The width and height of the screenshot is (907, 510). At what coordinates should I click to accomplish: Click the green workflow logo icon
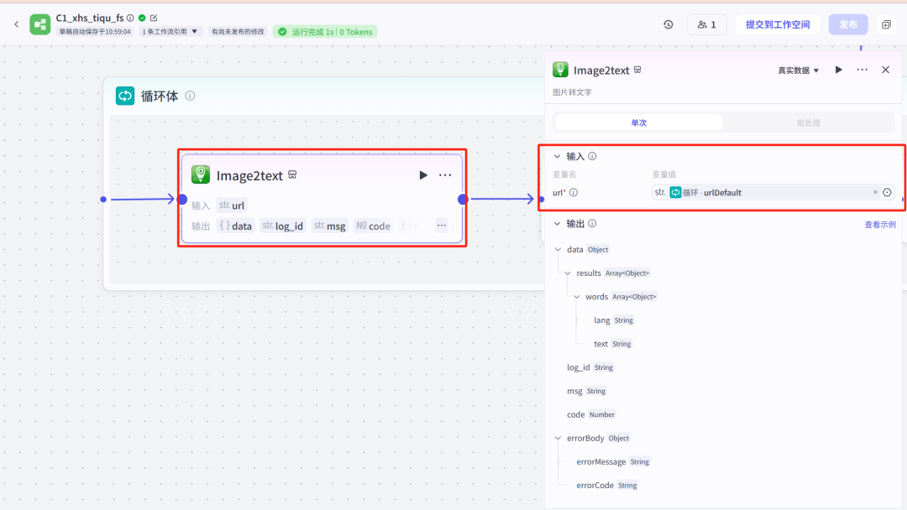(x=40, y=24)
